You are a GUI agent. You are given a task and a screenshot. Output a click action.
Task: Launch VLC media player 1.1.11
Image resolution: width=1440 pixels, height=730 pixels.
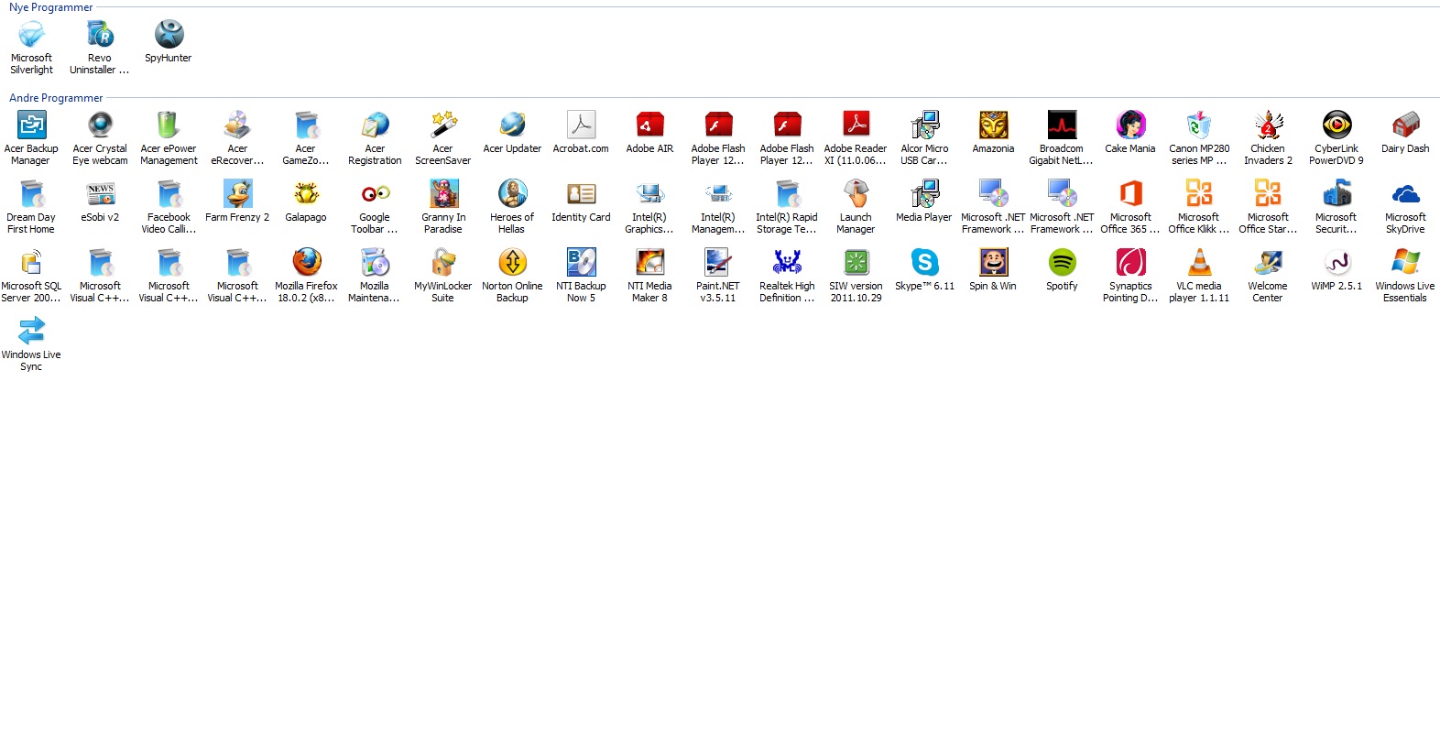(x=1199, y=262)
